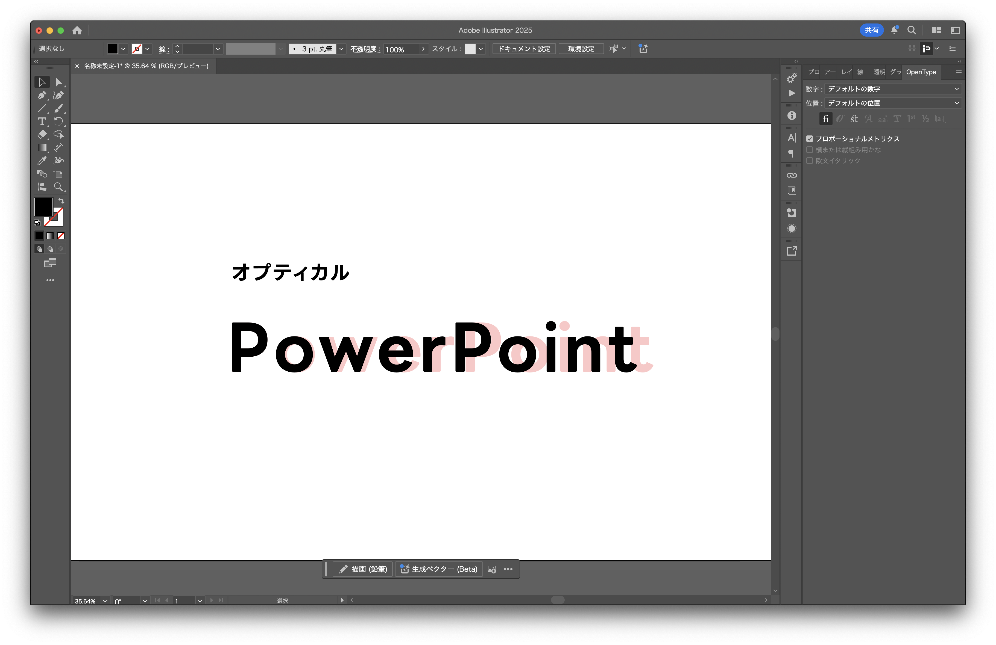Toggle the standard ligatures fi button
996x645 pixels.
(826, 119)
